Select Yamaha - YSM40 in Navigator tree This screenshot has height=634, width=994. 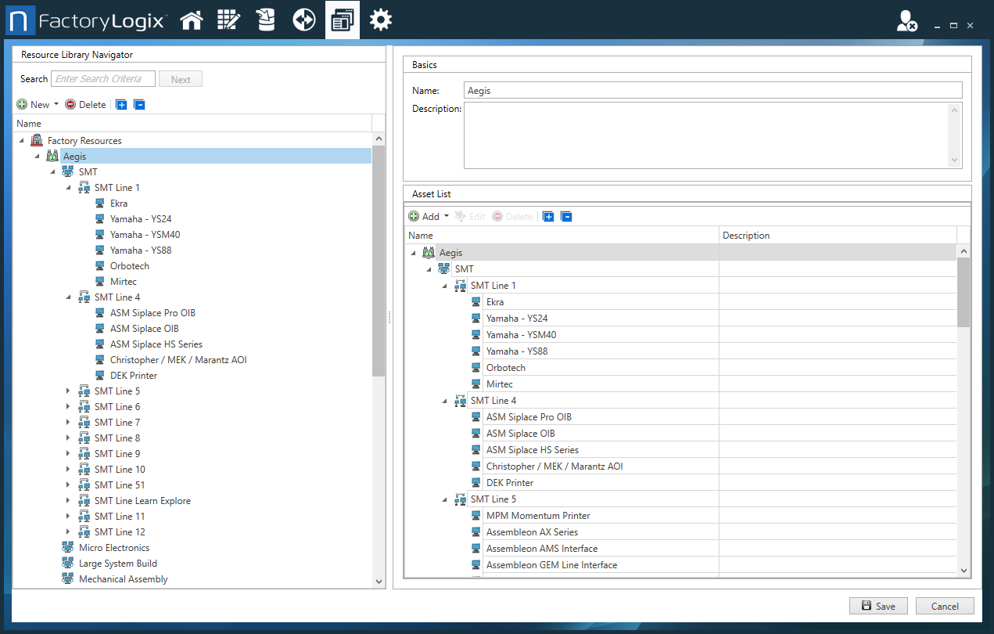click(145, 235)
